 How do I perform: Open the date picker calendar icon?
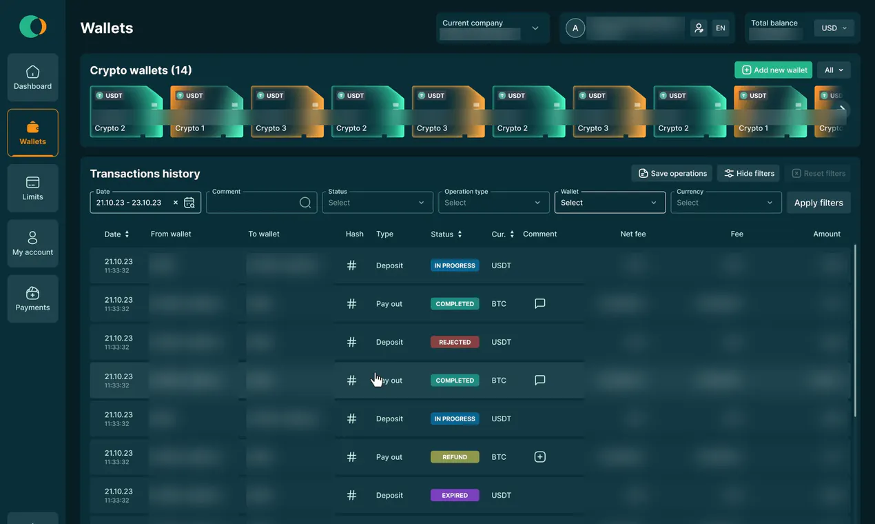pos(189,203)
